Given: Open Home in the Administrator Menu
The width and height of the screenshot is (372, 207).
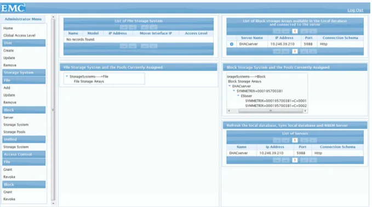Looking at the screenshot, I should (8, 28).
